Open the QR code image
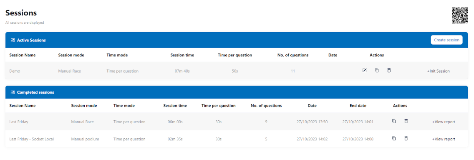The height and width of the screenshot is (160, 474). [x=460, y=16]
